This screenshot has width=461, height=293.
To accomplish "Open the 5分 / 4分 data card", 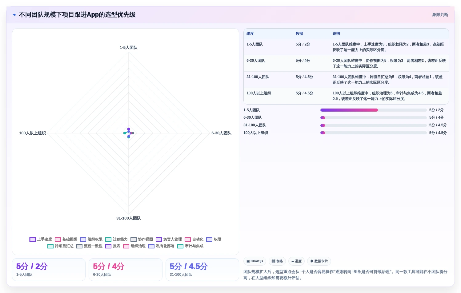I will [126, 270].
